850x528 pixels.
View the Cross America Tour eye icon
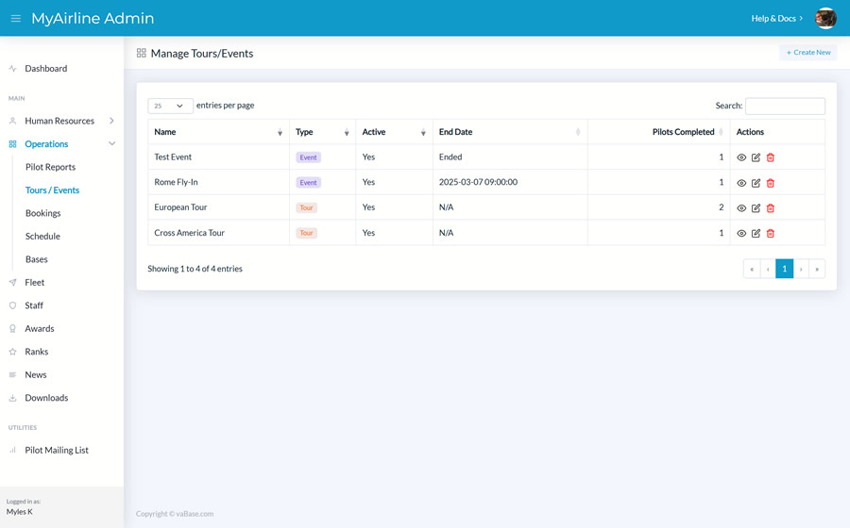click(x=741, y=233)
